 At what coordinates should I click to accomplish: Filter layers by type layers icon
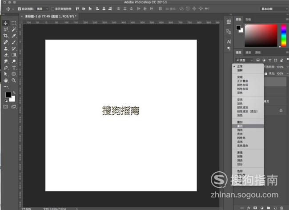pyautogui.click(x=270, y=60)
